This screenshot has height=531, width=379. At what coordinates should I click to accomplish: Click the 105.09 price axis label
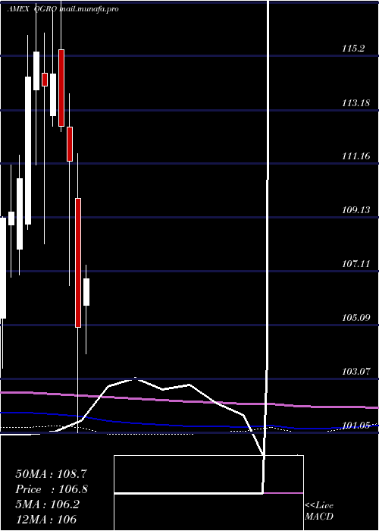356,318
